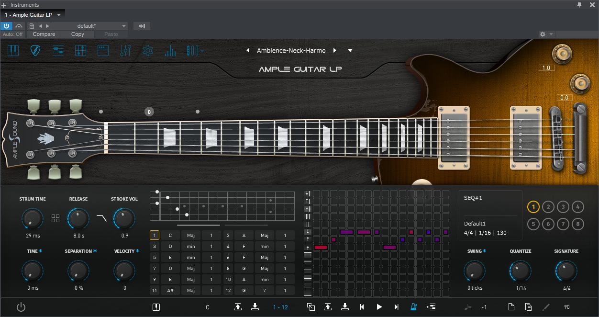
Task: Click the book icon in bottom bar
Action: (x=156, y=307)
